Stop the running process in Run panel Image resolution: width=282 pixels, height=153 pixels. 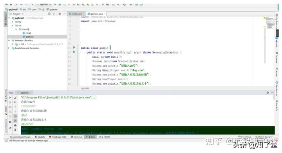[x=10, y=102]
